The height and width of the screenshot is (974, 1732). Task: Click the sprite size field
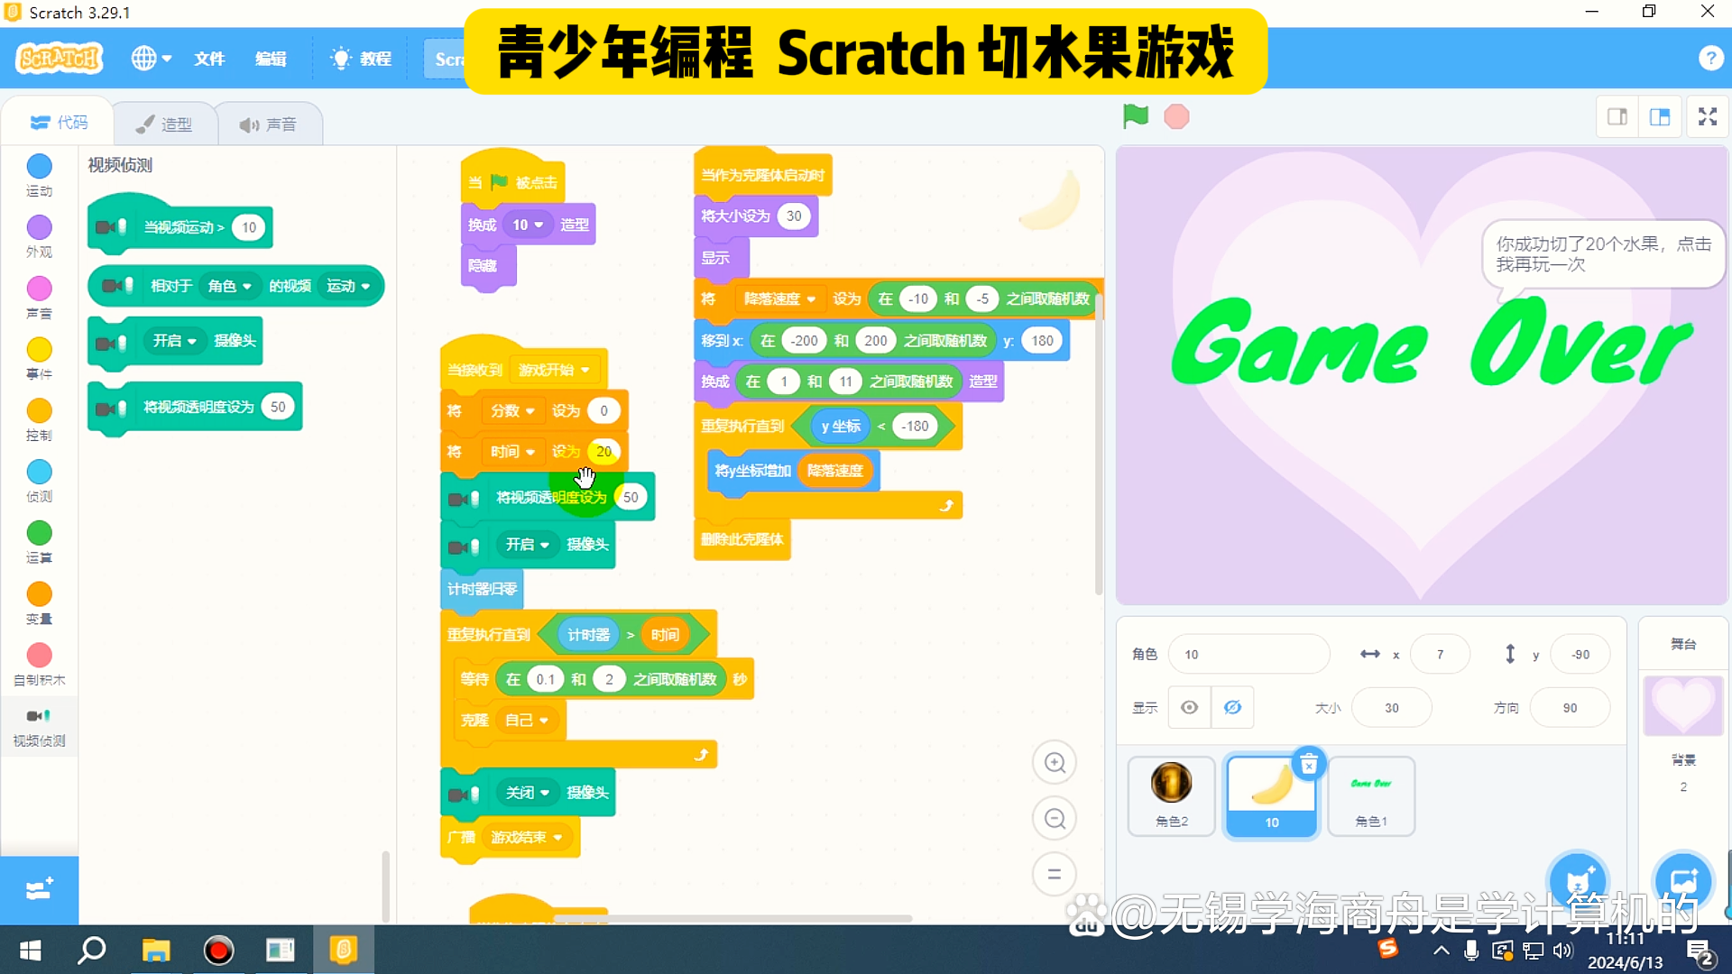click(1391, 708)
